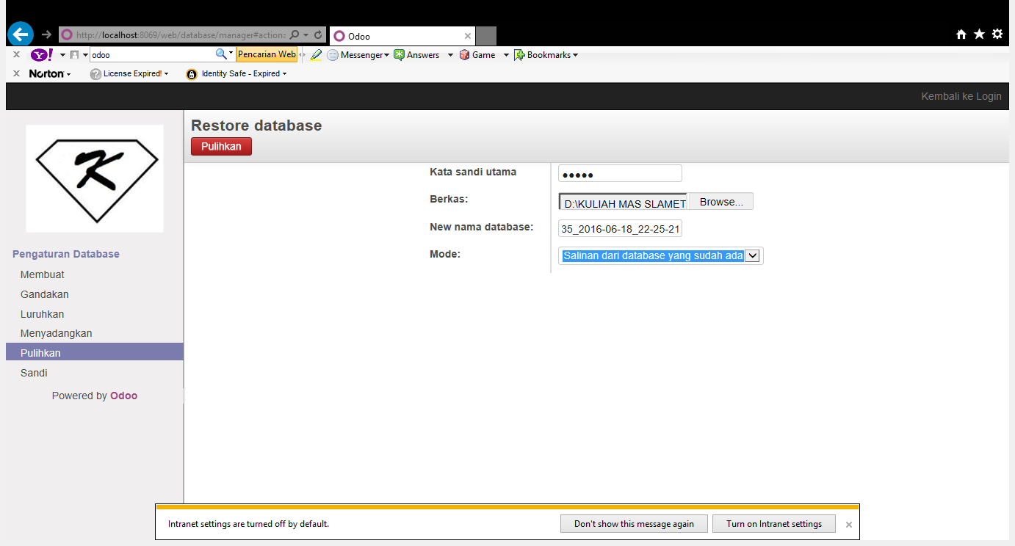Click the magnifier icon in Yahoo search box

(221, 54)
